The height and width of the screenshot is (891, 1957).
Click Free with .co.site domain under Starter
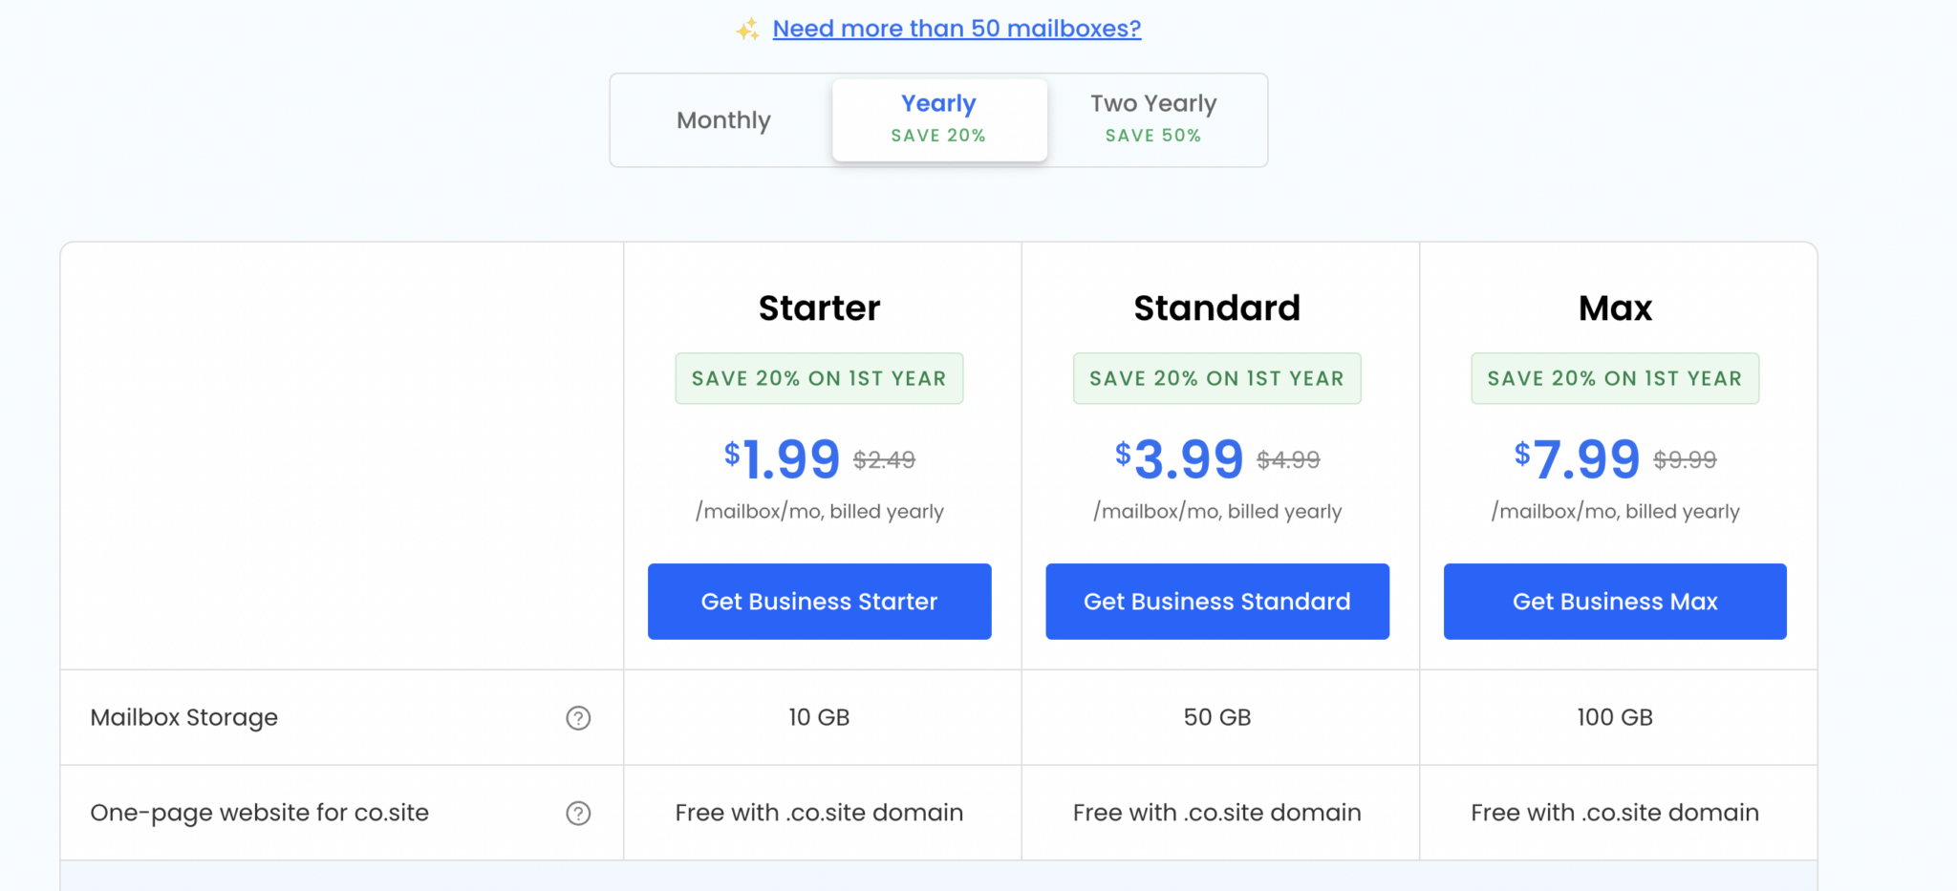coord(819,813)
